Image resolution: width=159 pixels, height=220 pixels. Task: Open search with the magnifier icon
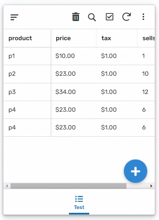[92, 17]
